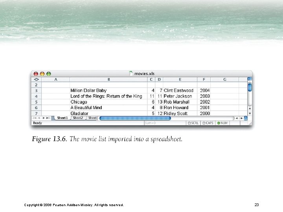Click cell 'Ron Howard'
The image size is (283, 212).
tap(180, 108)
